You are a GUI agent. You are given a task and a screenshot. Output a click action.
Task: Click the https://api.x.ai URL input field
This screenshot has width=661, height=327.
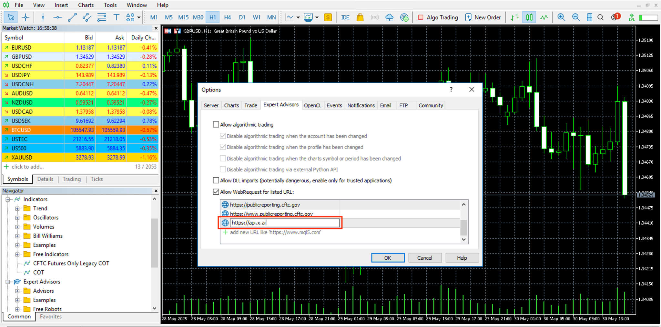[285, 223]
